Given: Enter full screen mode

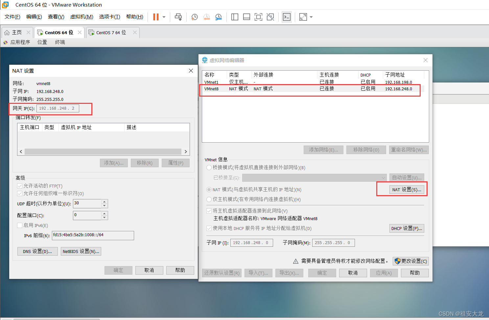Looking at the screenshot, I should pos(259,17).
